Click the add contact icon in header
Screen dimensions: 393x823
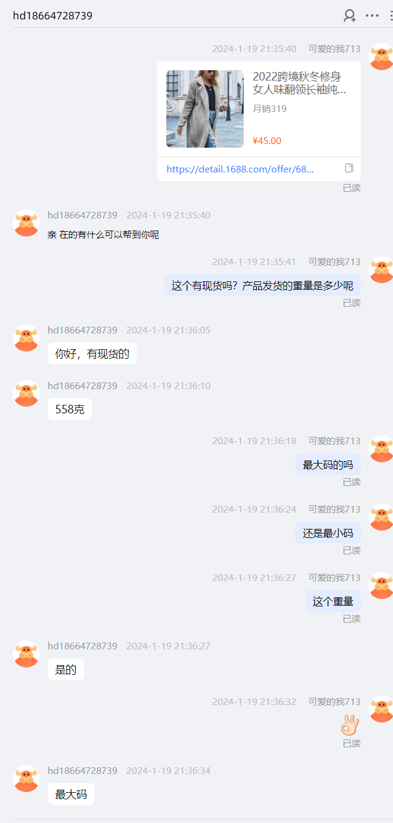[349, 16]
